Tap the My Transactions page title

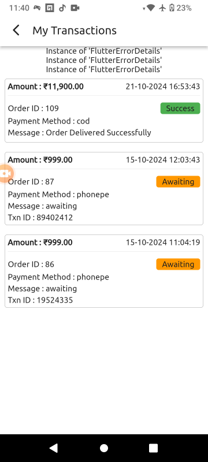75,31
